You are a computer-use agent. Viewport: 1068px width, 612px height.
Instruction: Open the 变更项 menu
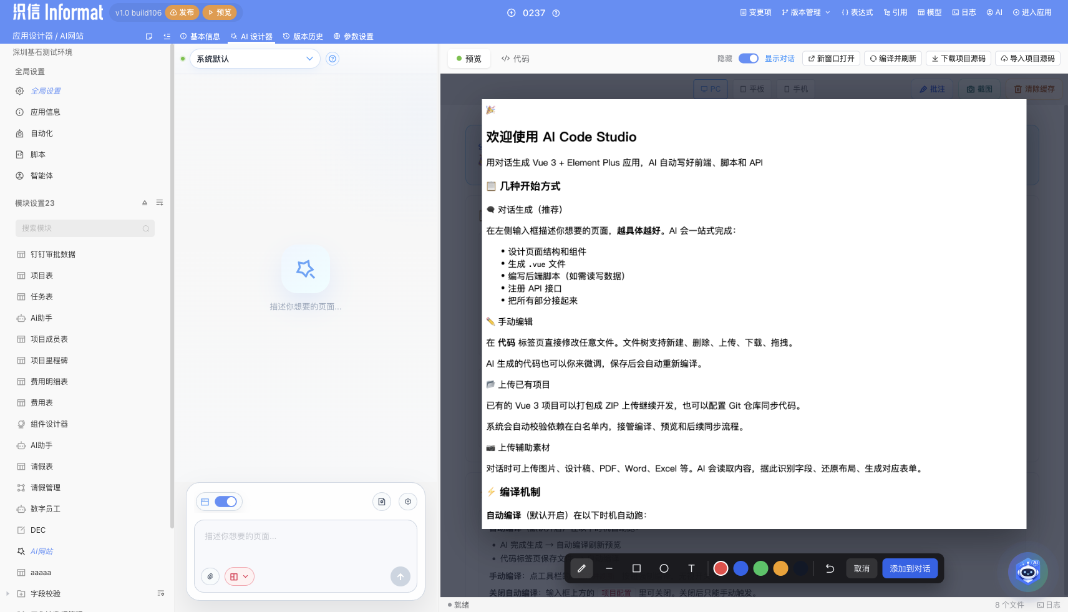point(755,12)
